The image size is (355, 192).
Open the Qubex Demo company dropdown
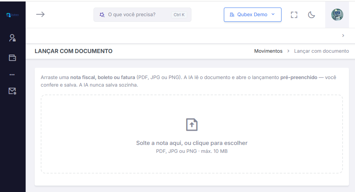252,15
